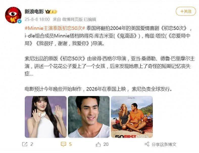Click the share icon next to 分享这条博文
Image resolution: width=199 pixels, height=153 pixels.
click(147, 144)
